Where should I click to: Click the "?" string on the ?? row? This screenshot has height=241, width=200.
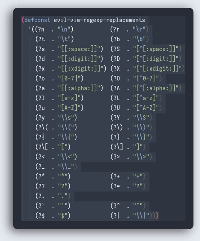point(62,186)
